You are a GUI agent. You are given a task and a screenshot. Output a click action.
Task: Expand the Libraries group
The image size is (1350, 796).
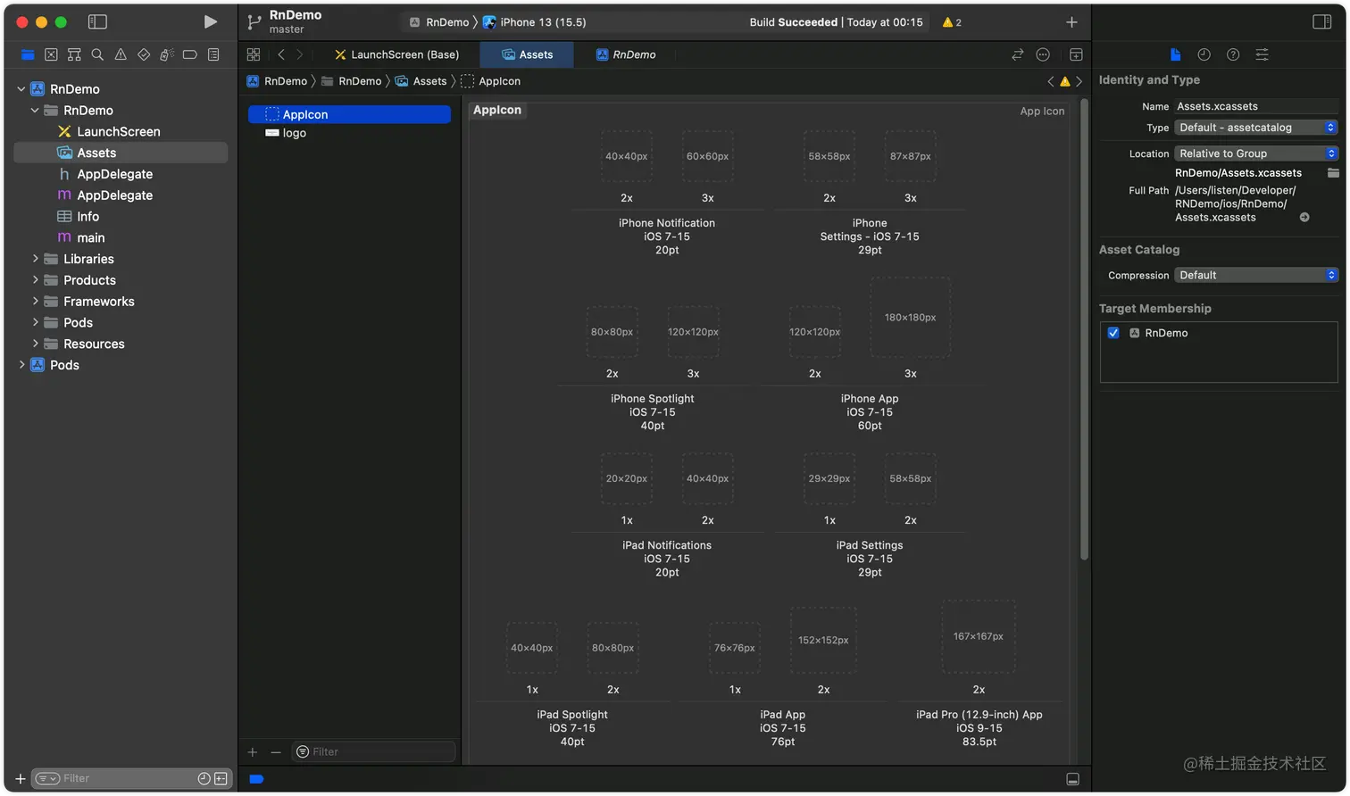click(x=35, y=259)
